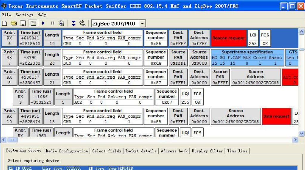Viewport: 305px width, 170px height.
Task: Click the P.nbr. RX 9 ACK packet cell
Action: coord(20,97)
